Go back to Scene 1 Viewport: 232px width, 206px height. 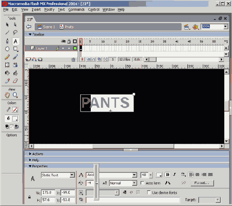click(x=46, y=27)
